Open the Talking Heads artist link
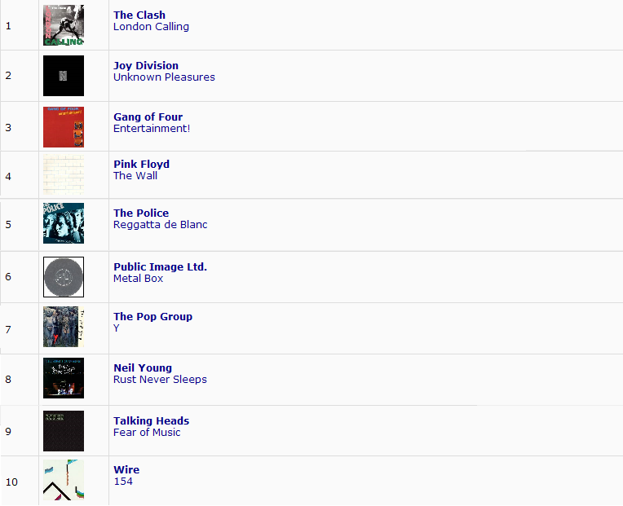 pyautogui.click(x=152, y=420)
